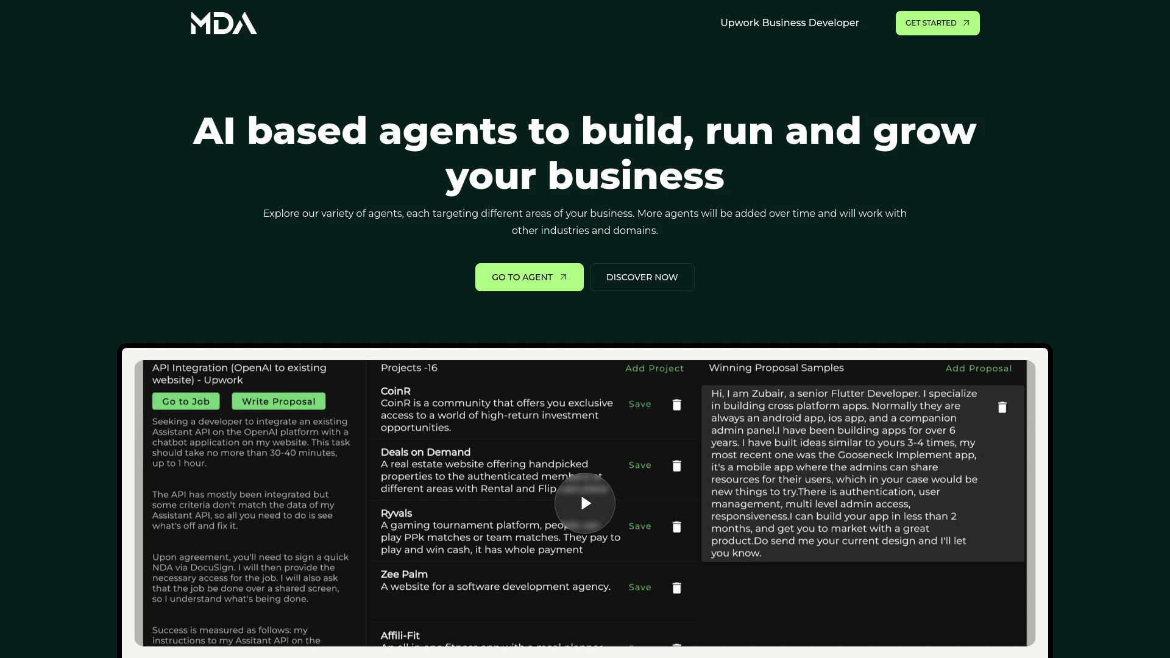The width and height of the screenshot is (1170, 658).
Task: Click the MDA logo in the header
Action: (224, 23)
